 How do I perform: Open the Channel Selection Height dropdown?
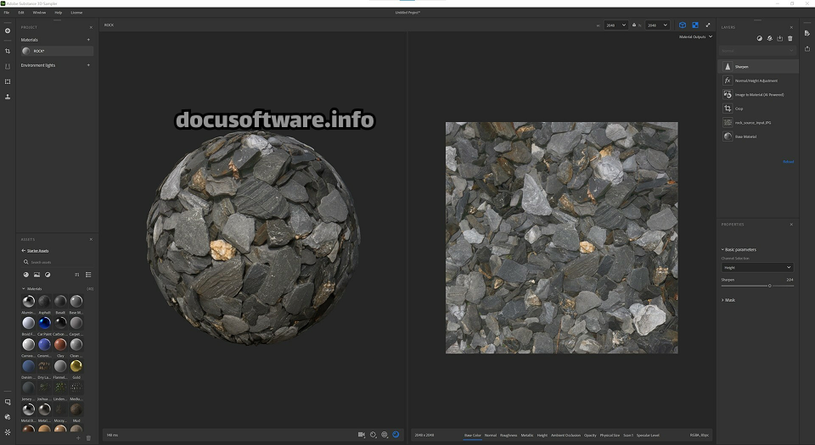point(757,267)
